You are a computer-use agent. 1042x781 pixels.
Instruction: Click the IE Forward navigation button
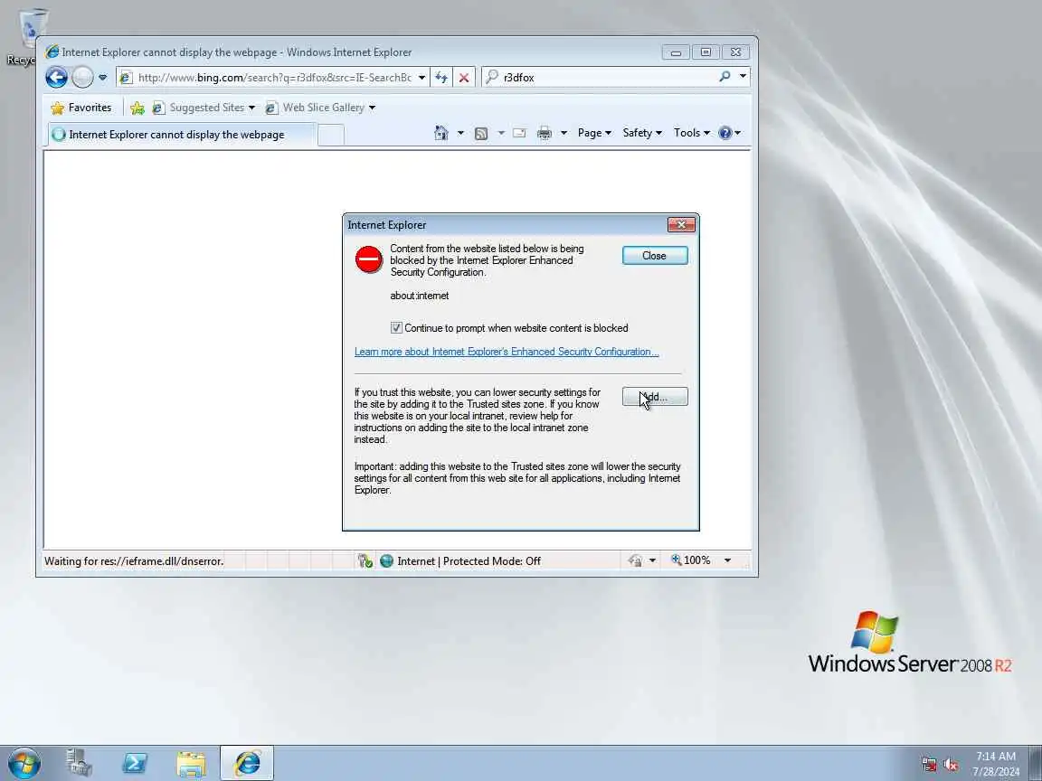click(82, 77)
